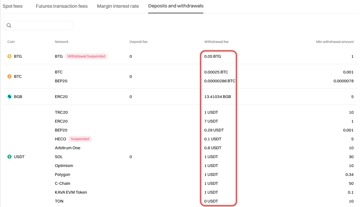Click the HECO network name
The height and width of the screenshot is (207, 361).
pos(60,139)
